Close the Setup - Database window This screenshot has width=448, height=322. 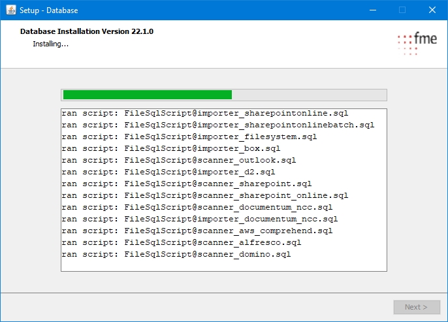point(432,10)
